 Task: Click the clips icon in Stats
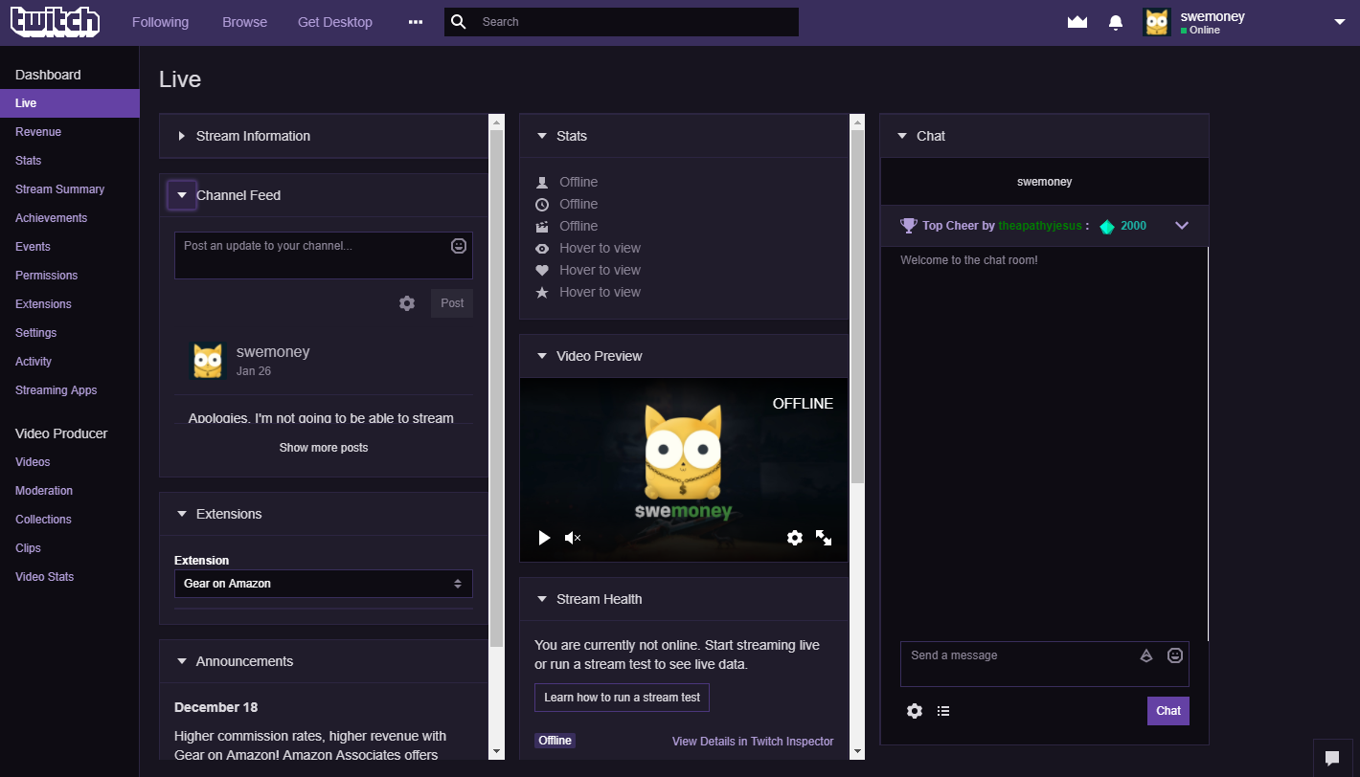tap(542, 226)
